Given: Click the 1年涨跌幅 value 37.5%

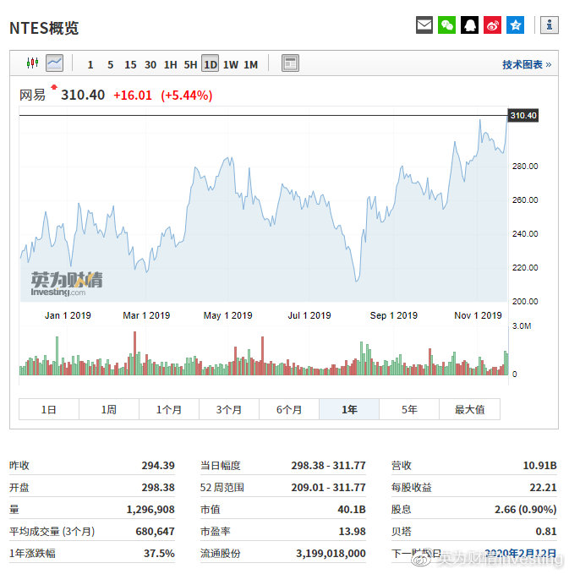Looking at the screenshot, I should (159, 554).
